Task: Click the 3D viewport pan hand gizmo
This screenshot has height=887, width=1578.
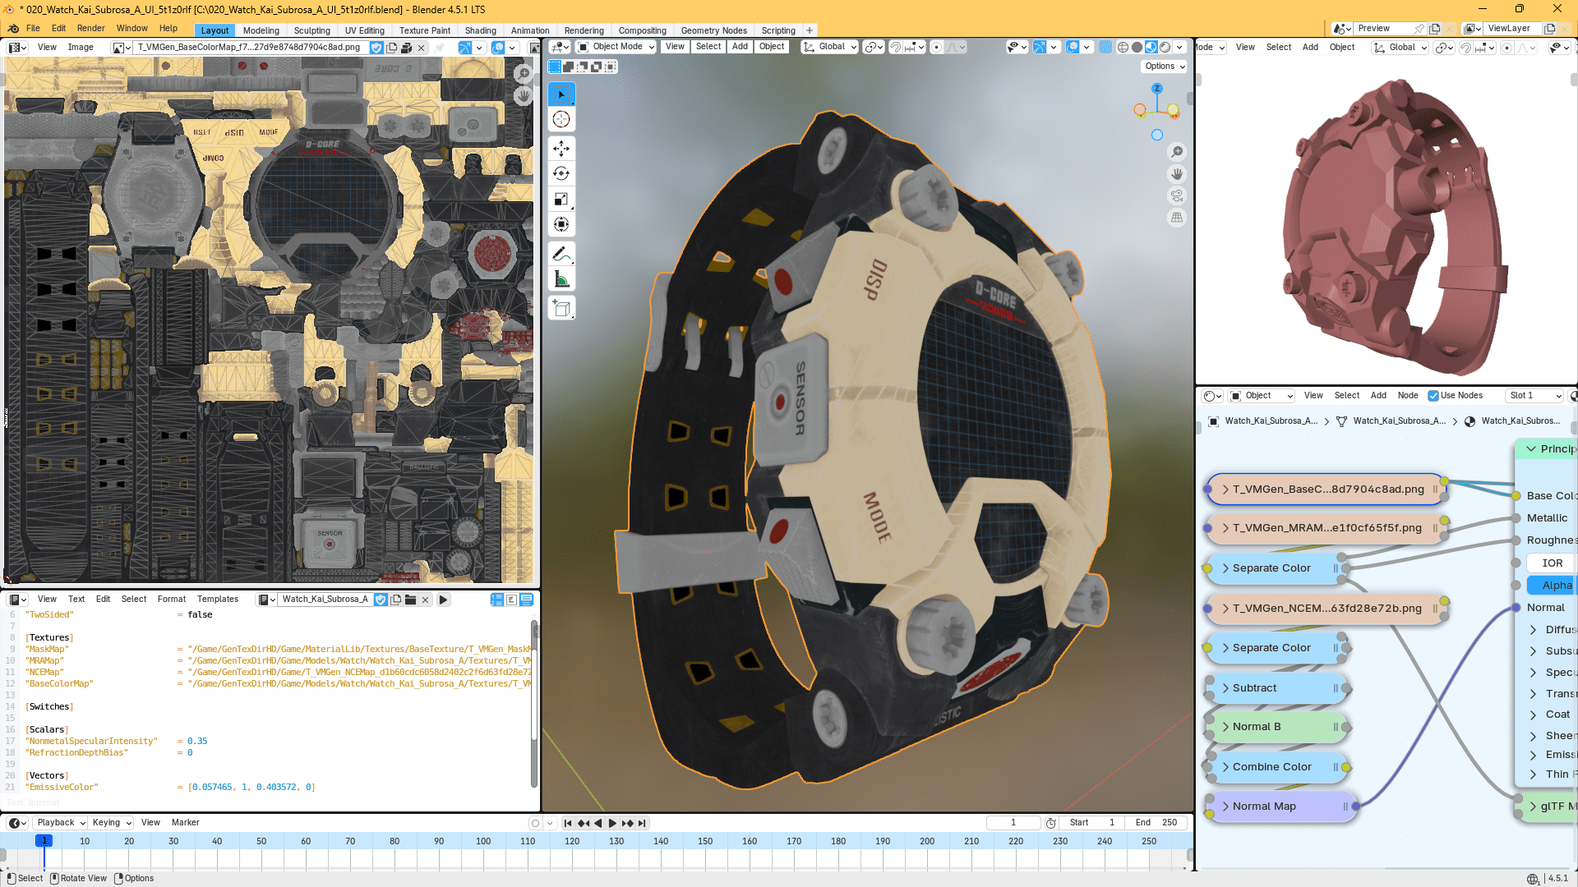Action: (x=1177, y=174)
